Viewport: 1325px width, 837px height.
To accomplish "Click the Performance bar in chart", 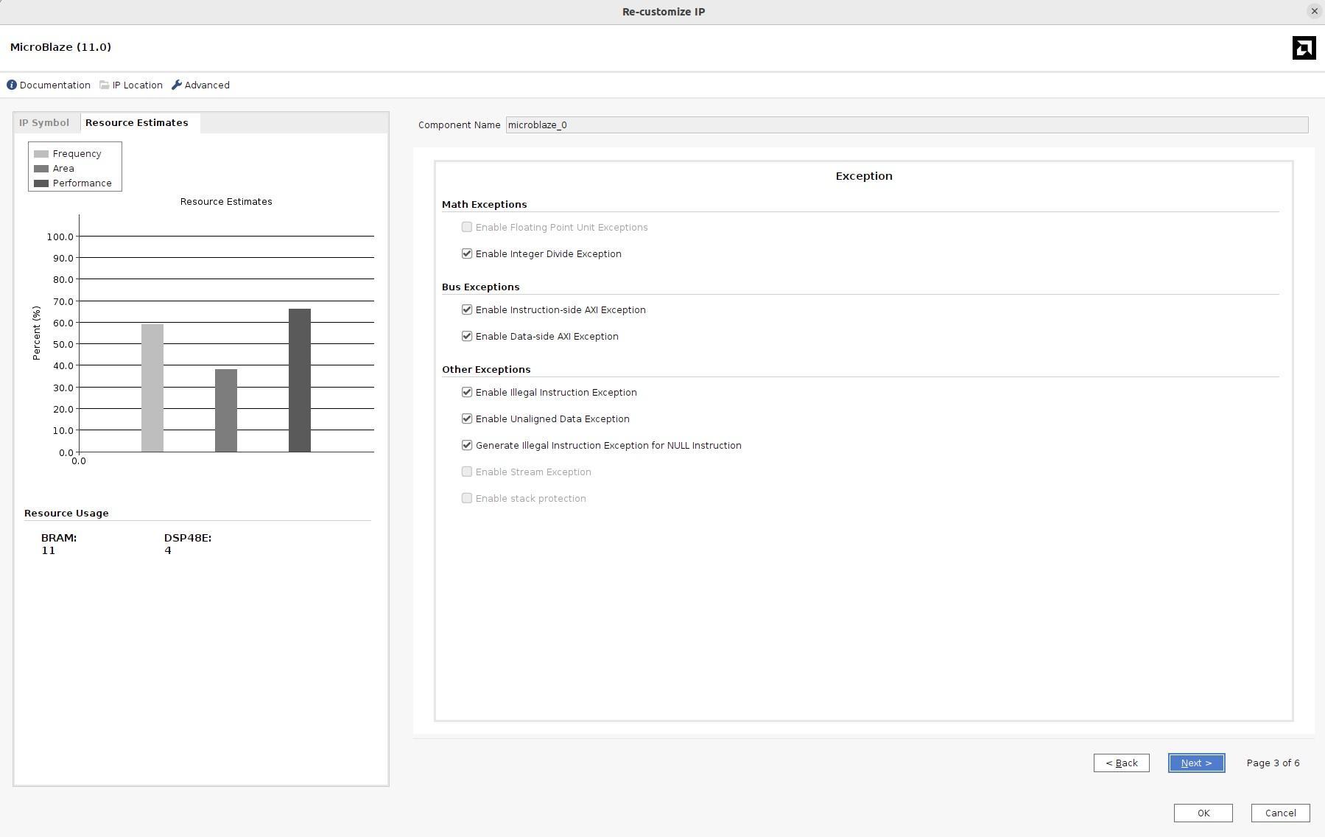I will pyautogui.click(x=300, y=380).
